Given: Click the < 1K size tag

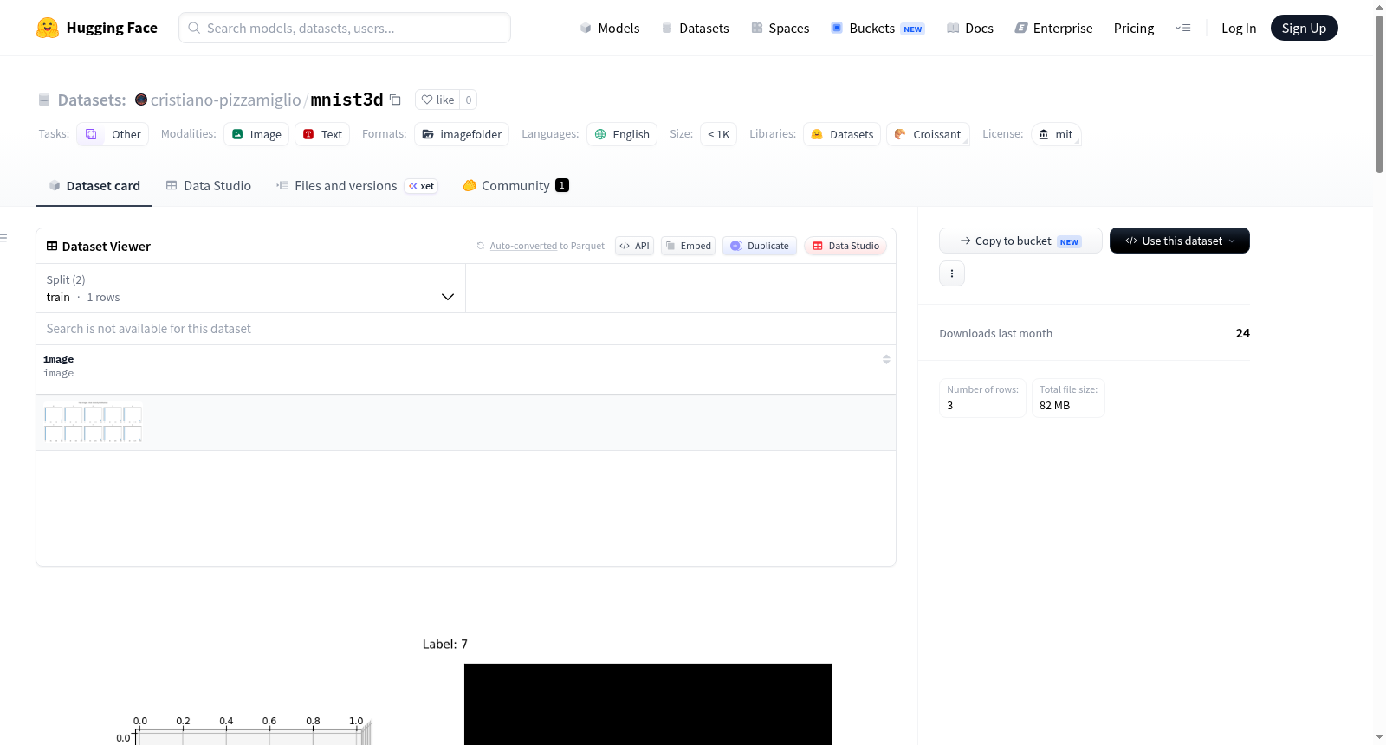Looking at the screenshot, I should coord(718,134).
